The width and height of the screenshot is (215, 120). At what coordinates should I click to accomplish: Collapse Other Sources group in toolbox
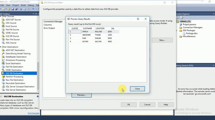(x=0, y=16)
